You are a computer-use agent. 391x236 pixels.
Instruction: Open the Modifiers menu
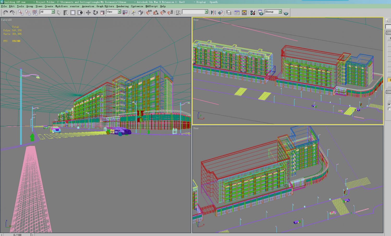[61, 6]
